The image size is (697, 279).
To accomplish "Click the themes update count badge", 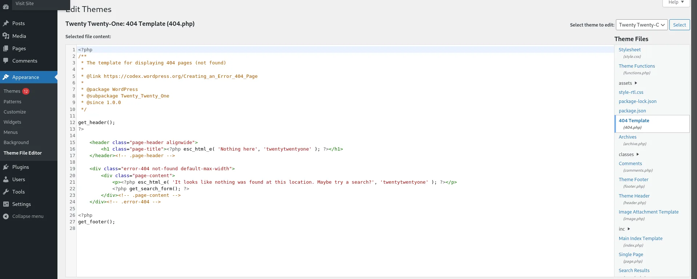I will pyautogui.click(x=26, y=91).
